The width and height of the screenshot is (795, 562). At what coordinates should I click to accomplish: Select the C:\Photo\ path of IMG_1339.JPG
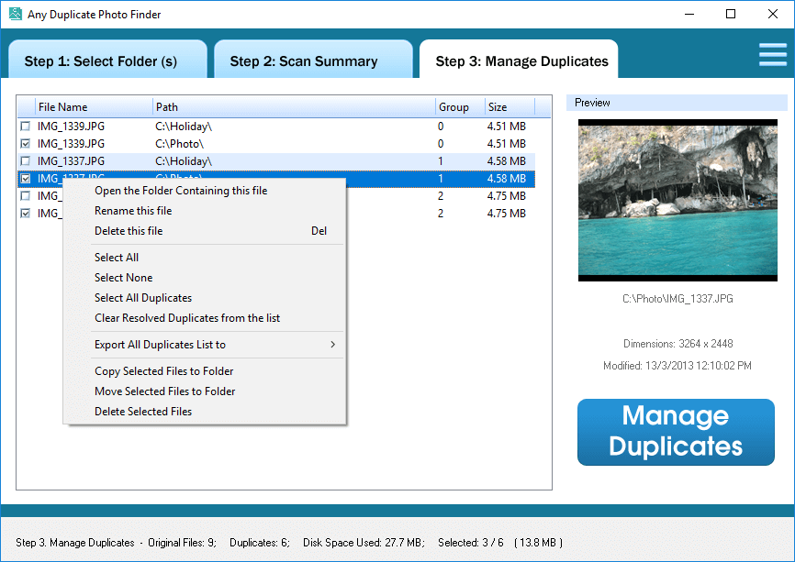coord(180,144)
